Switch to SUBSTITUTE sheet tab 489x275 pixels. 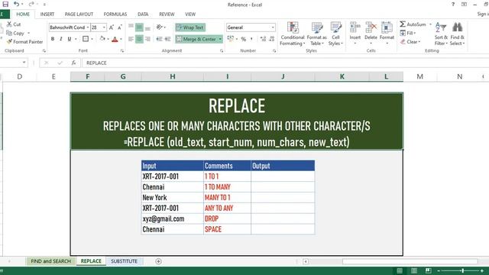pyautogui.click(x=124, y=261)
